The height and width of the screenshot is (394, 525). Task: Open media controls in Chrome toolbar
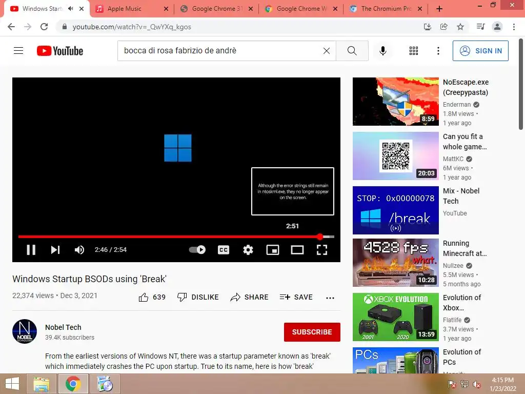pos(480,27)
